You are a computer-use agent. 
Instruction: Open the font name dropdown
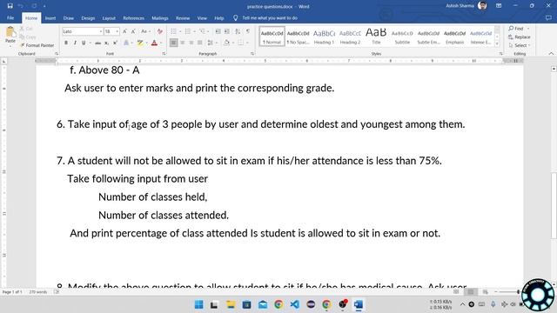pyautogui.click(x=101, y=31)
